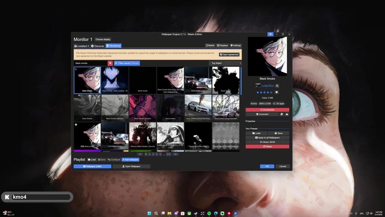Open Settings

(236, 46)
